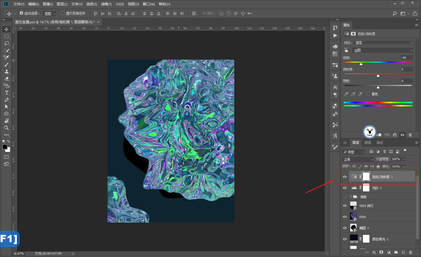421x257 pixels.
Task: Open the 正常 blend mode dropdown
Action: coord(358,159)
